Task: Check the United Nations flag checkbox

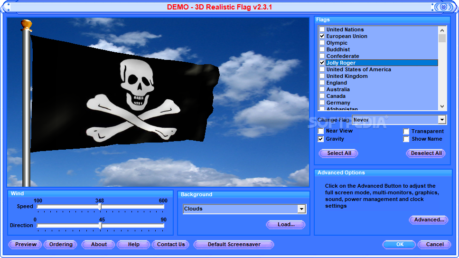Action: pyautogui.click(x=322, y=29)
